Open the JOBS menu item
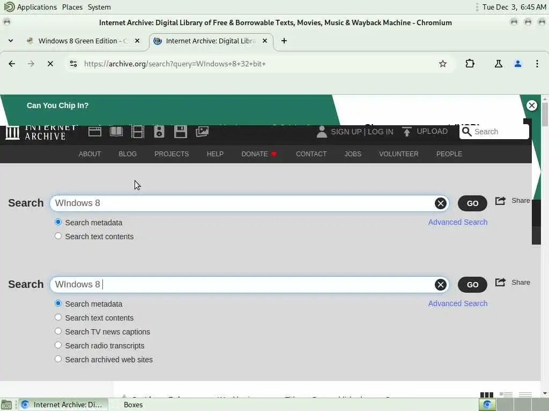The width and height of the screenshot is (549, 411). [353, 154]
